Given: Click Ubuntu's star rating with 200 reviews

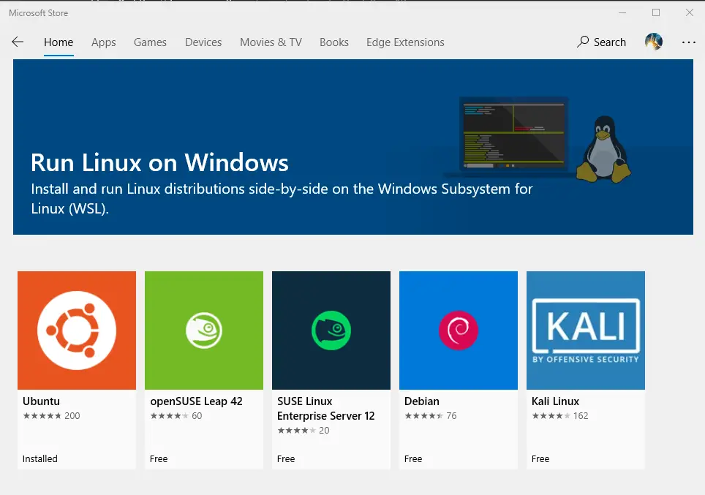Looking at the screenshot, I should (51, 416).
